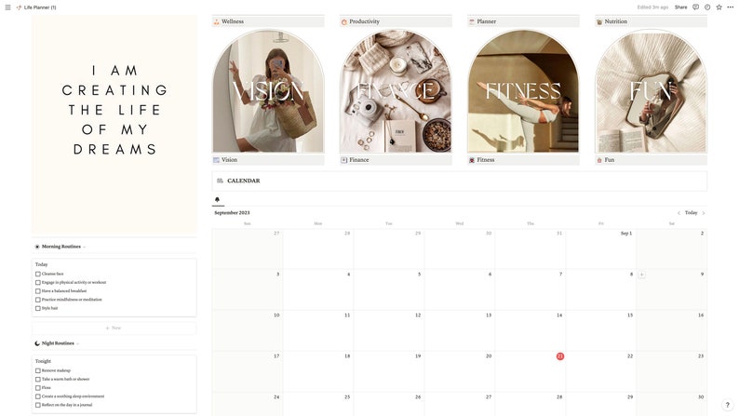Go to next month arrow in calendar
This screenshot has height=416, width=739.
pos(704,213)
